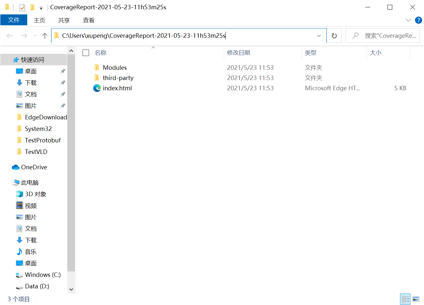This screenshot has width=424, height=305.
Task: Click the search box to search this folder
Action: pos(383,36)
